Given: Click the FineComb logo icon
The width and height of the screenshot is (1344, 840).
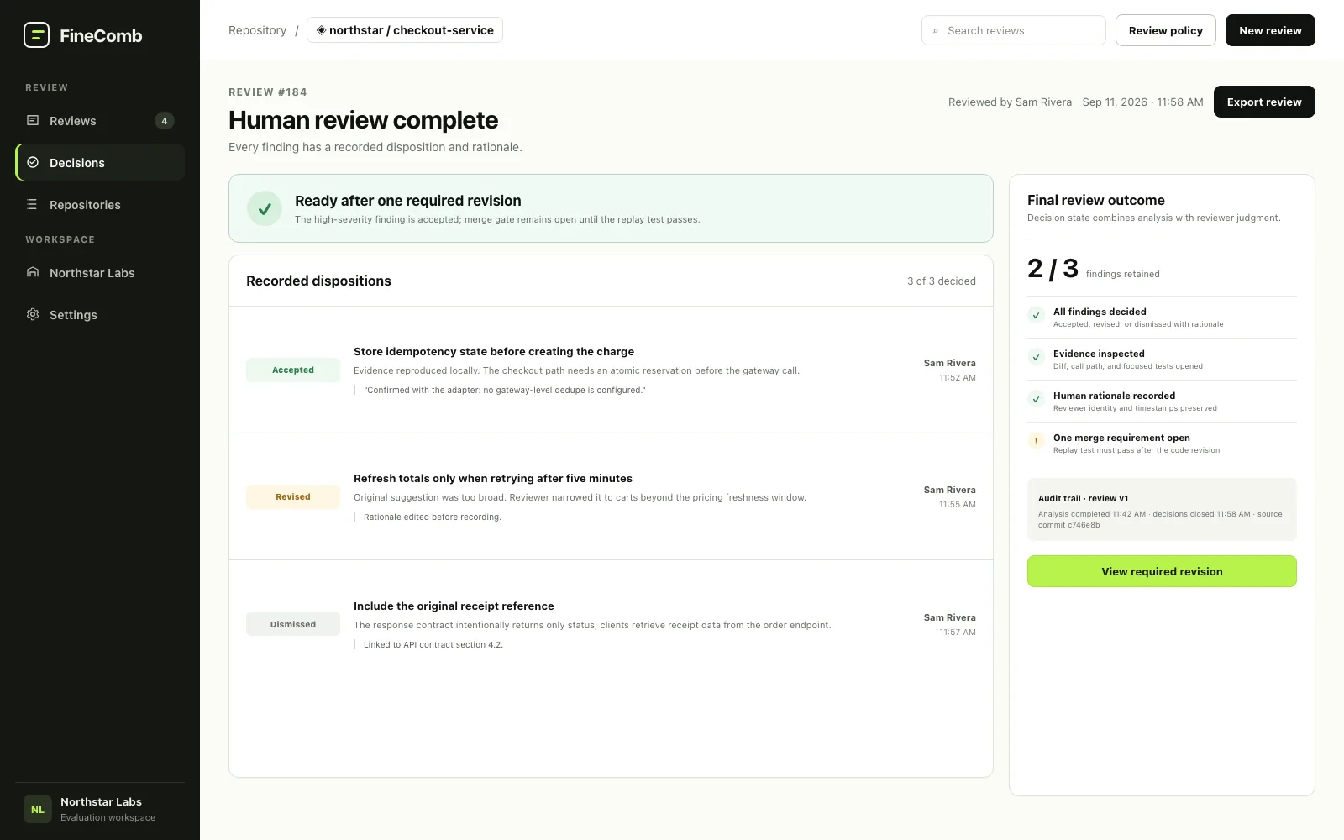Looking at the screenshot, I should 36,35.
